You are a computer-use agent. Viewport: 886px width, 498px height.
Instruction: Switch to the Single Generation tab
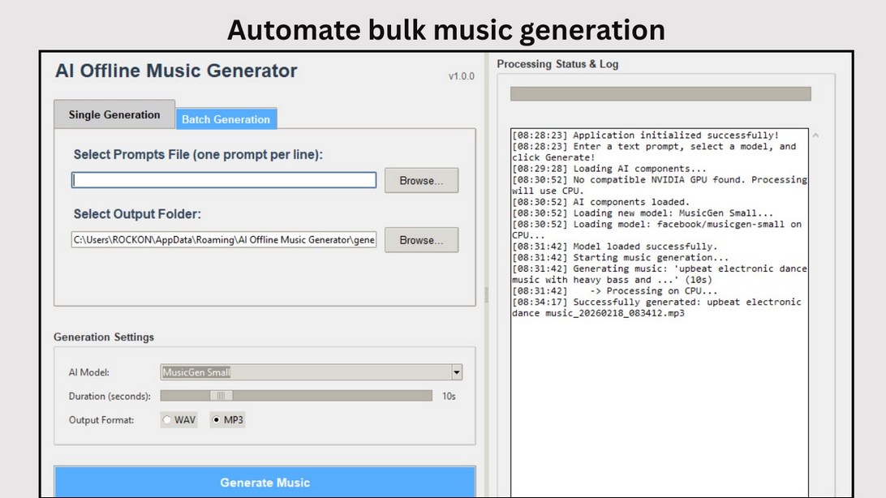pyautogui.click(x=114, y=114)
